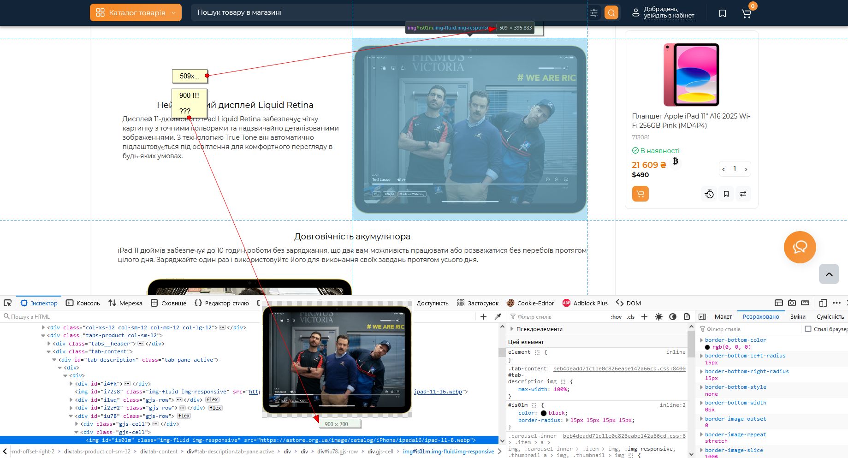848x458 pixels.
Task: Open the search filter settings icon
Action: coord(594,12)
